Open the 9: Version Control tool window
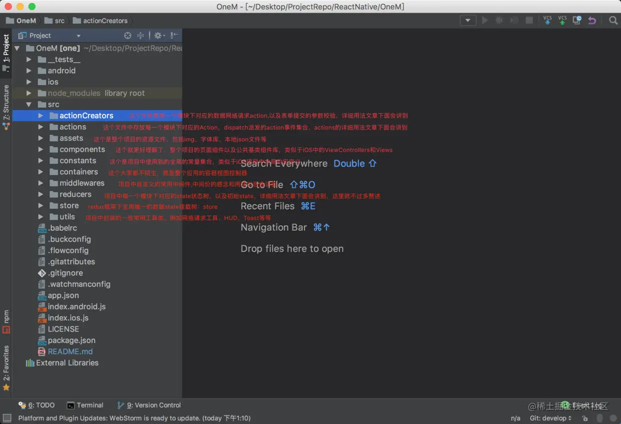The width and height of the screenshot is (621, 424). click(x=149, y=405)
